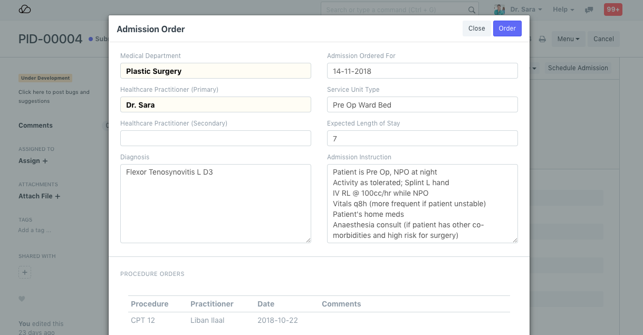Click the heart like icon
Viewport: 643px width, 335px height.
(22, 299)
